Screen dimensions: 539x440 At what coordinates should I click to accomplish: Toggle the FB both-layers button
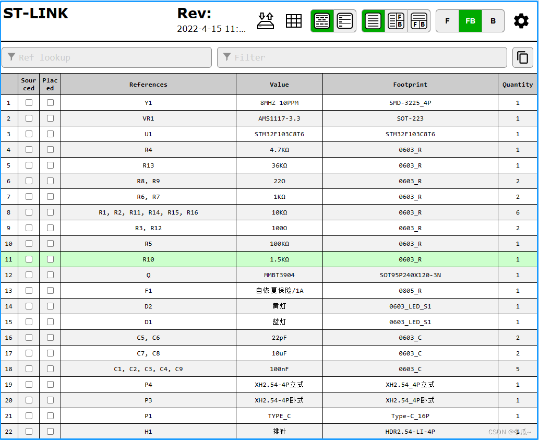(470, 21)
